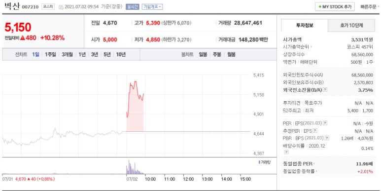The height and width of the screenshot is (191, 381).
Task: Select 1일 line chart period
Action: [x=35, y=54]
